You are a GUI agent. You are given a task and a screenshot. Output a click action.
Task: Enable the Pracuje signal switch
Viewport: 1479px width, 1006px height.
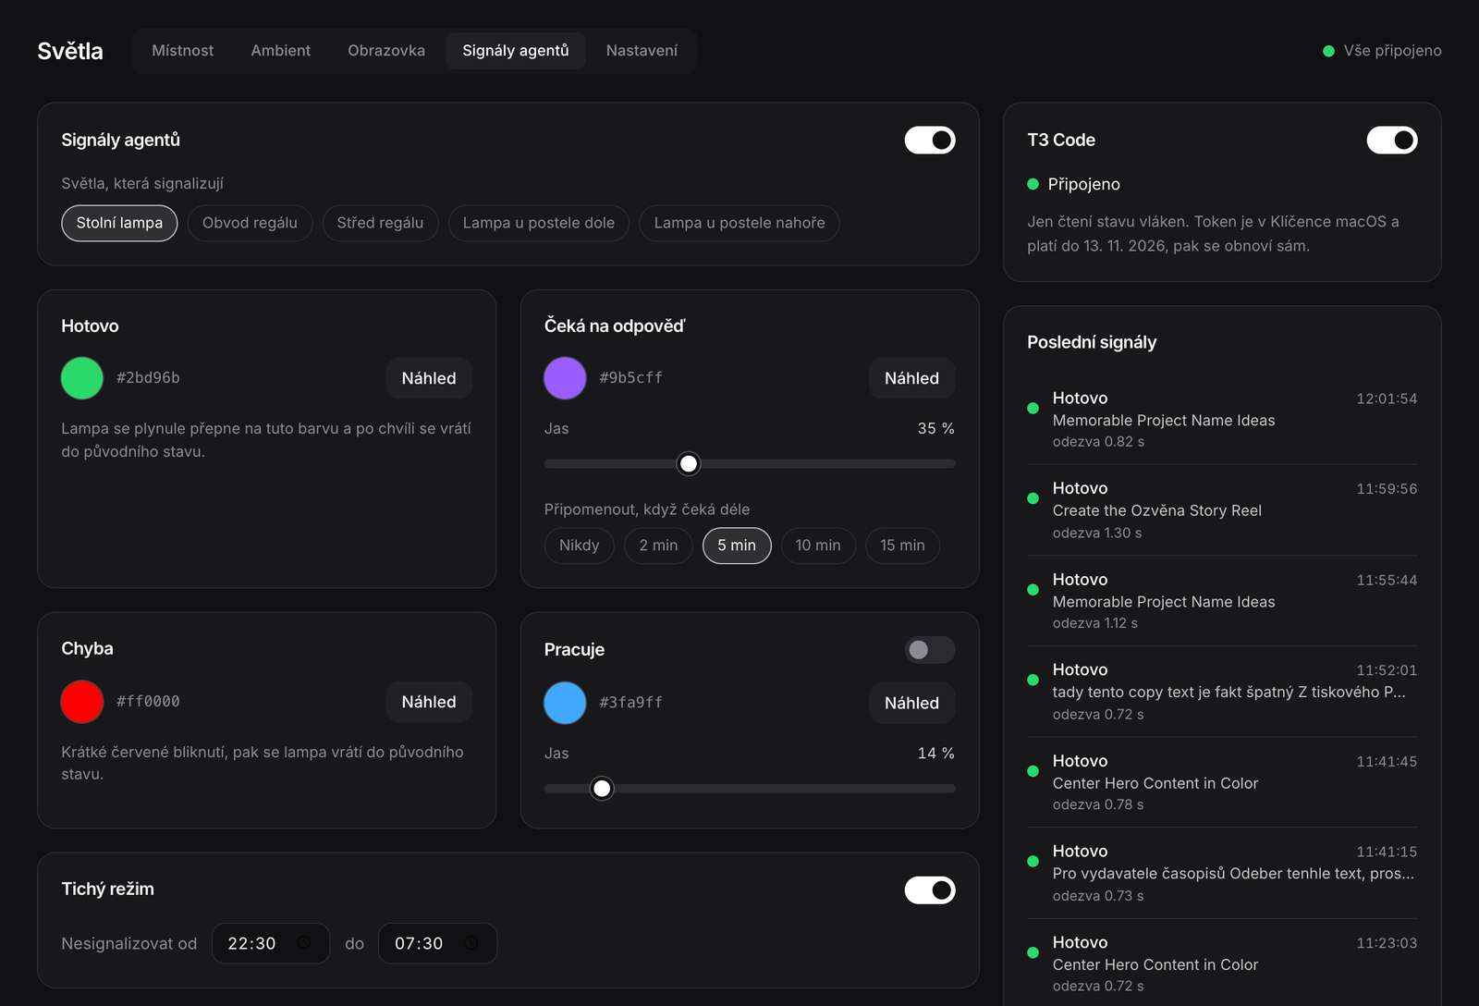pyautogui.click(x=930, y=650)
